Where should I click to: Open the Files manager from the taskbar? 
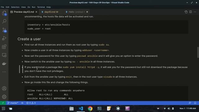pos(72,109)
